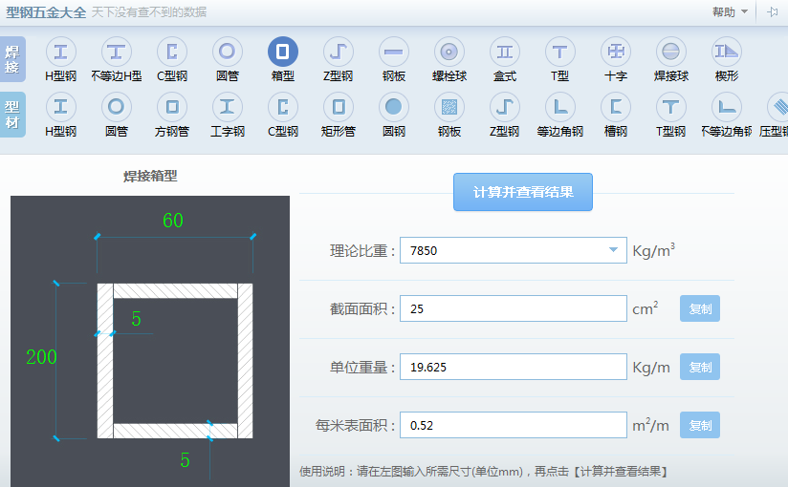This screenshot has width=788, height=487.
Task: Switch to the 焊接 category tab
Action: click(x=12, y=59)
